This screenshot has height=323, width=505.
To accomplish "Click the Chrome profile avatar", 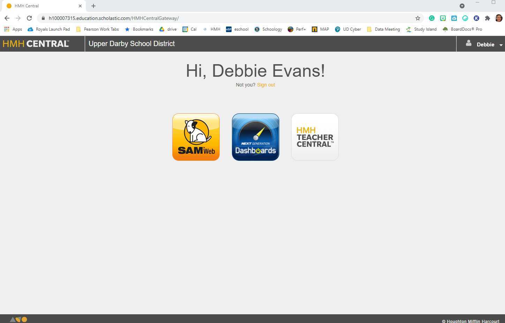I will [498, 18].
